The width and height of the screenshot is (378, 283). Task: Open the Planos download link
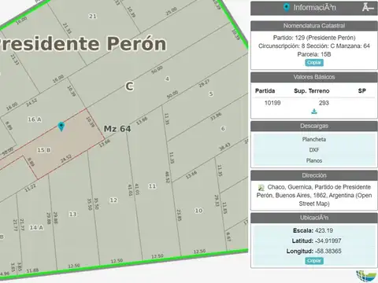coord(314,160)
